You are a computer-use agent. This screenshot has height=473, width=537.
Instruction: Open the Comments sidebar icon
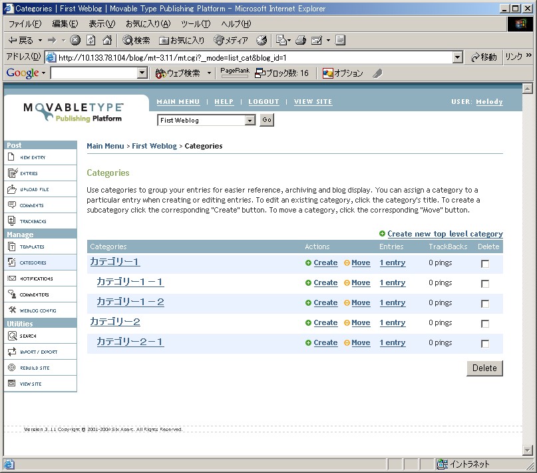tap(12, 205)
